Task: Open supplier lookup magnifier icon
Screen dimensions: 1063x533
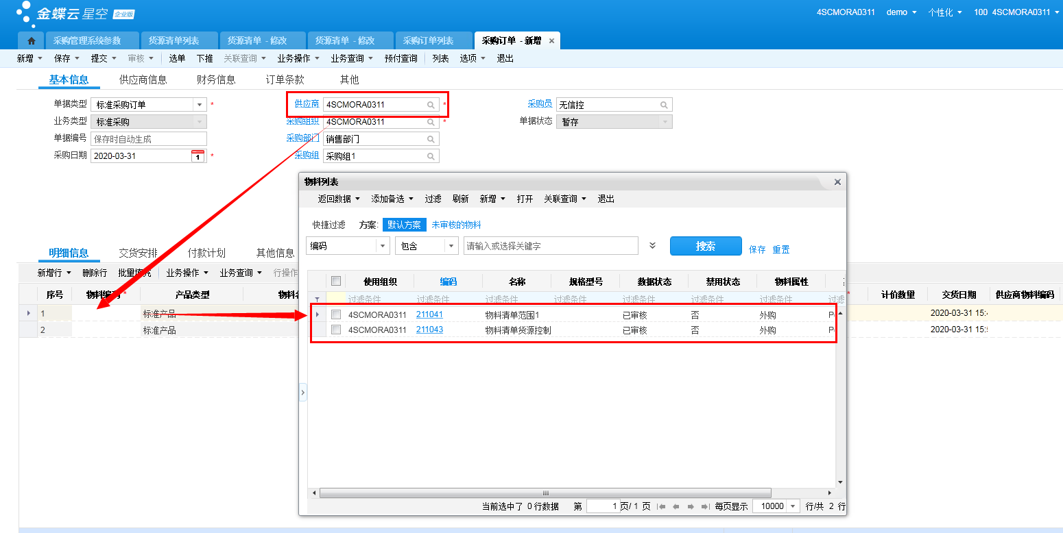Action: pyautogui.click(x=431, y=105)
